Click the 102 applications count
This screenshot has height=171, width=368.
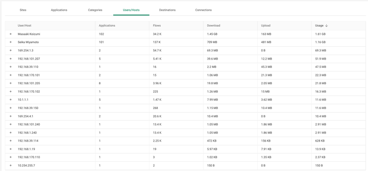[101, 34]
